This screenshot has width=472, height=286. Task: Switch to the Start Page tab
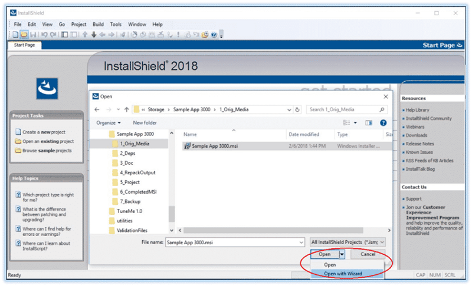pyautogui.click(x=26, y=45)
